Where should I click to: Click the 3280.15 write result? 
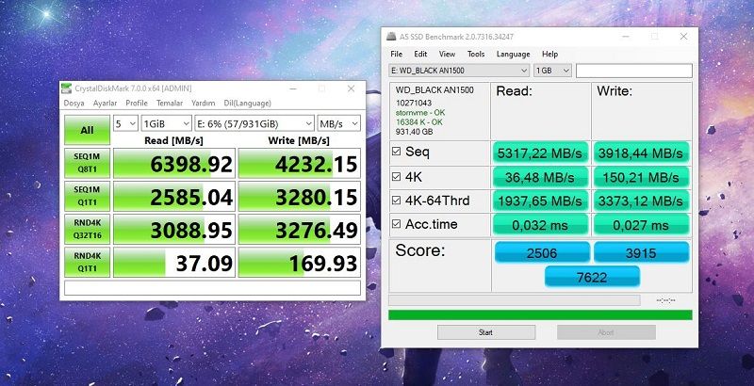[x=299, y=197]
